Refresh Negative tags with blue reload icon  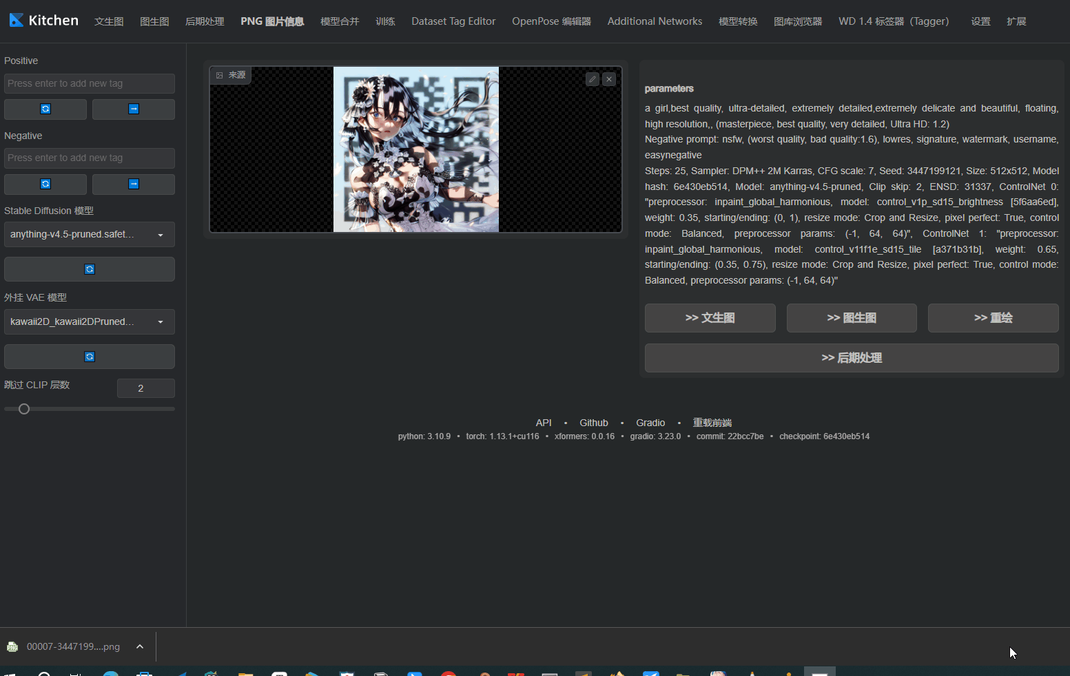(45, 184)
